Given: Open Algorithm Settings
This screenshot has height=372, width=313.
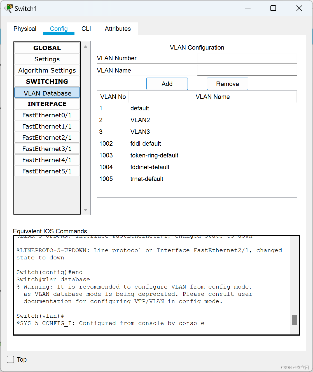Looking at the screenshot, I should coord(47,70).
